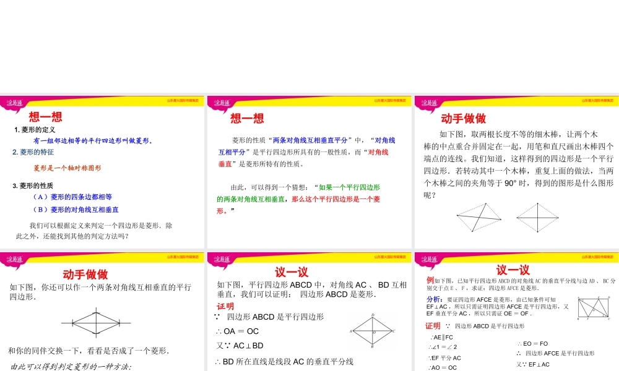Click the 全易通 logo on the 菱形的定义 slide

tap(14, 103)
